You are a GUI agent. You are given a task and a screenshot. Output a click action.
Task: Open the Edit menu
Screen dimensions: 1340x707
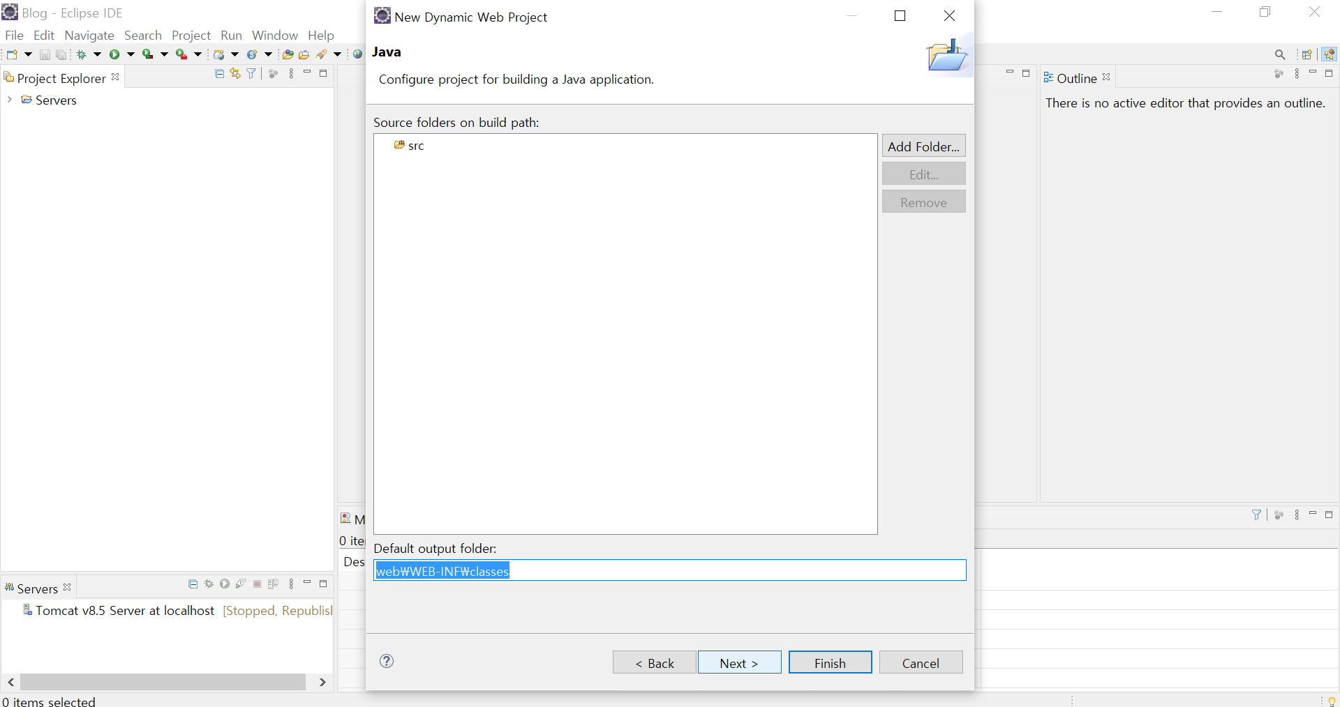(44, 35)
